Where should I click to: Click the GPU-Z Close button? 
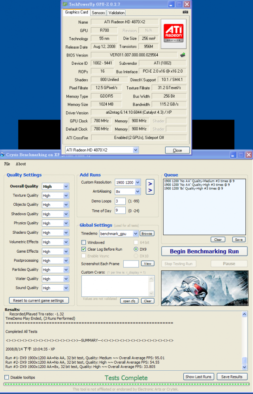point(177,150)
